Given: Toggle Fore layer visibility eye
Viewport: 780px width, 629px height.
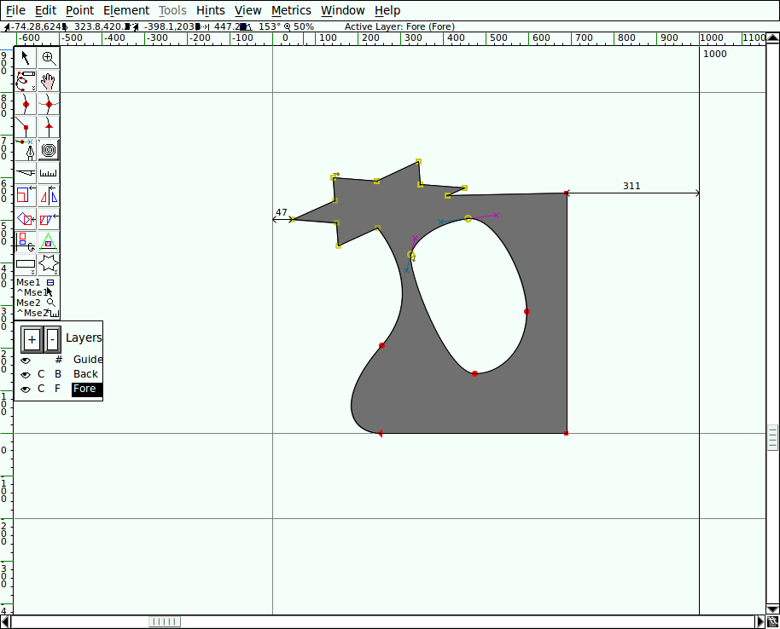Looking at the screenshot, I should (x=26, y=389).
